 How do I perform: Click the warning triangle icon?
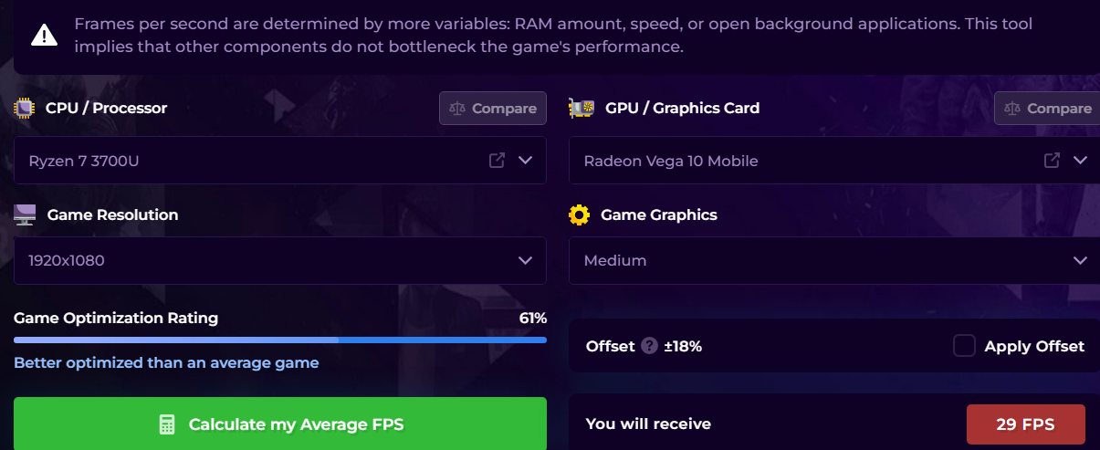(44, 36)
